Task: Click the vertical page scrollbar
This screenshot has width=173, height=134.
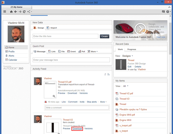Action: [170, 39]
